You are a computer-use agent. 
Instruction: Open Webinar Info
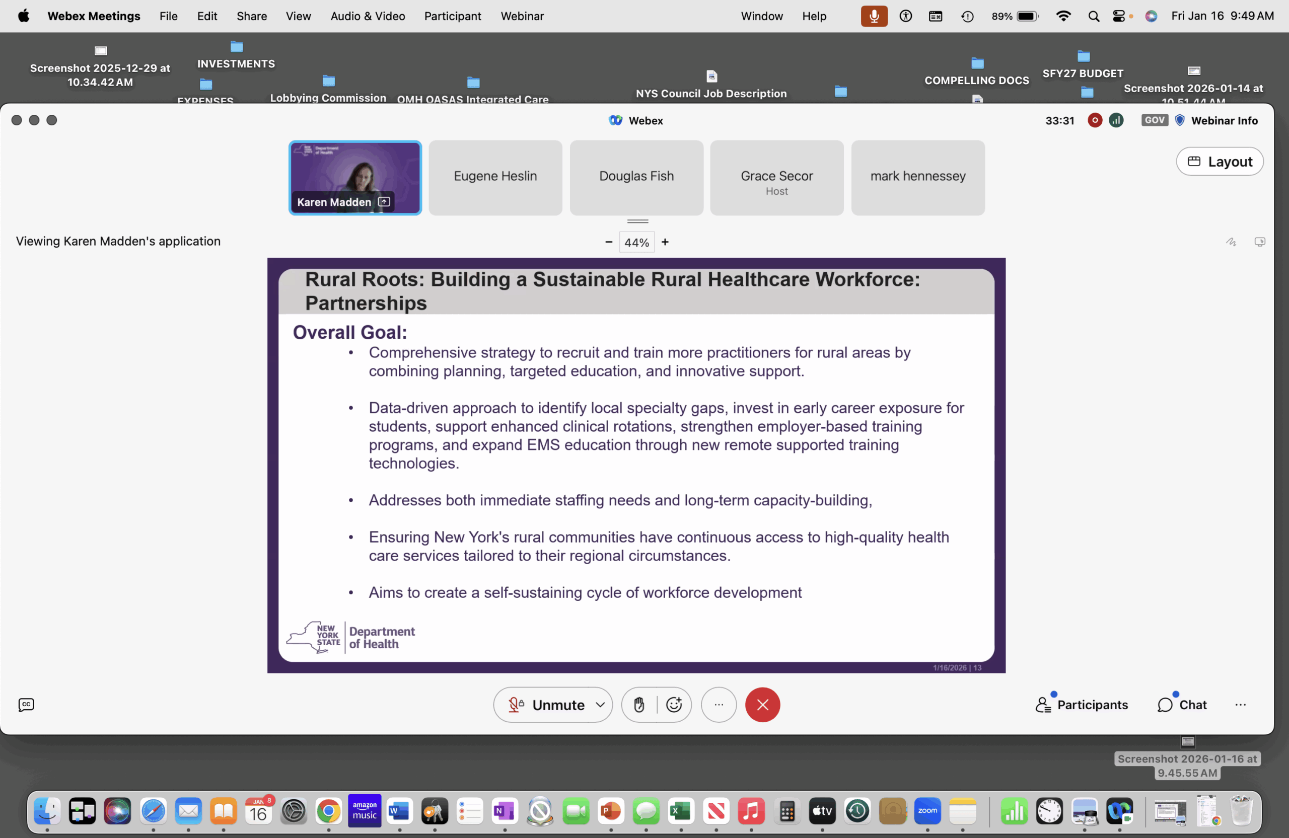pos(1224,120)
